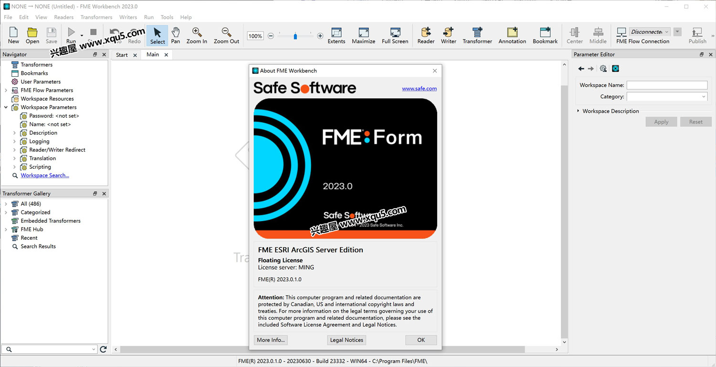Open the Transformers menu

[x=96, y=17]
